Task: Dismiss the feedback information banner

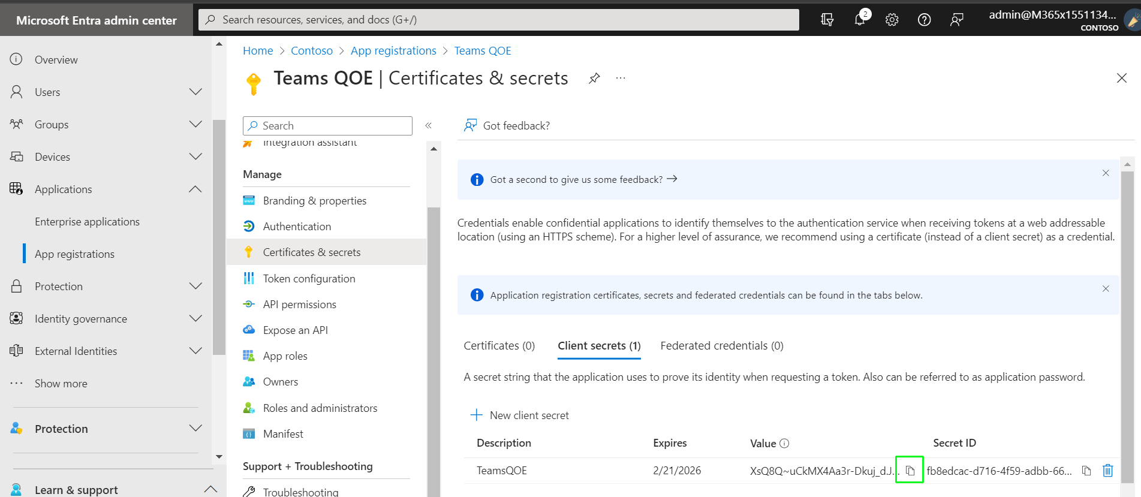Action: (1106, 173)
